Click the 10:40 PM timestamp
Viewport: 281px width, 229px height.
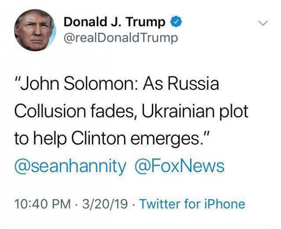42,204
